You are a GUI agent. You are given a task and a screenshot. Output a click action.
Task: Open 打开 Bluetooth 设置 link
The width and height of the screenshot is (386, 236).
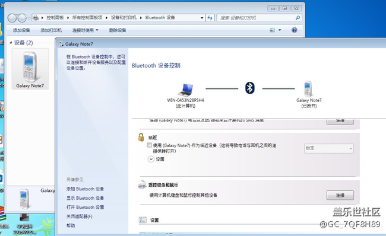click(x=85, y=207)
